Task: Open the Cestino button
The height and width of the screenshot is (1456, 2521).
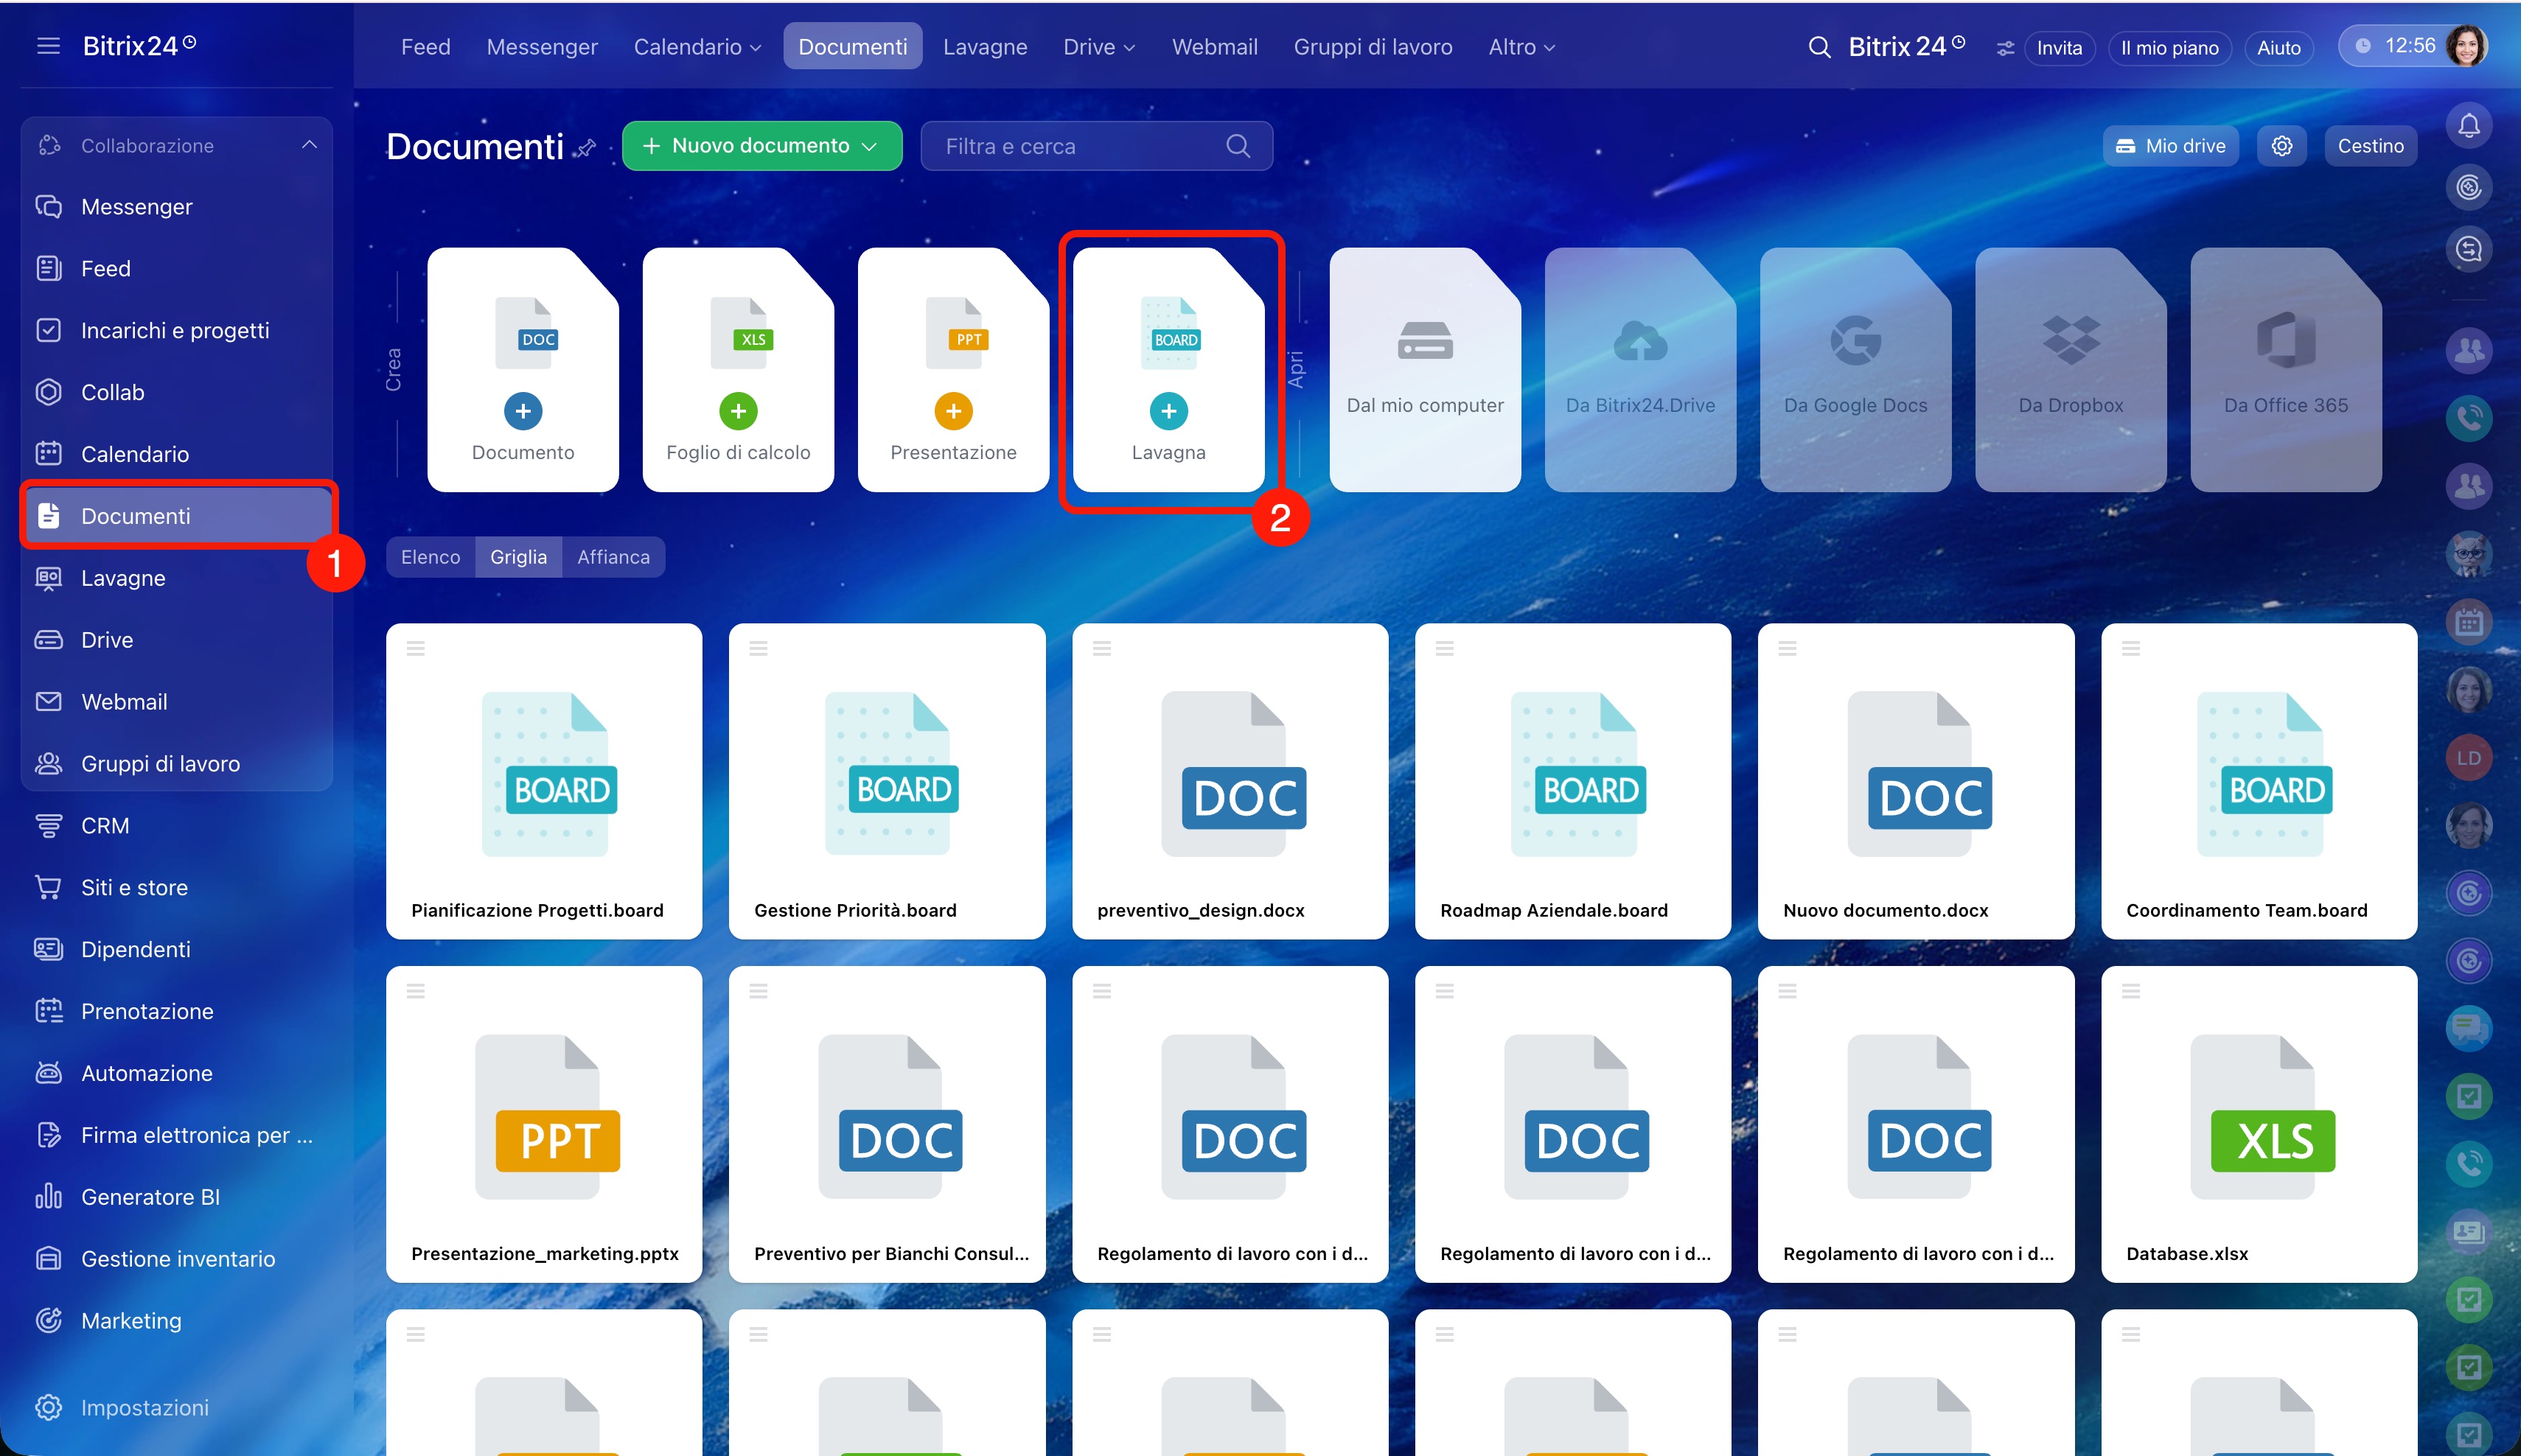Action: (x=2370, y=146)
